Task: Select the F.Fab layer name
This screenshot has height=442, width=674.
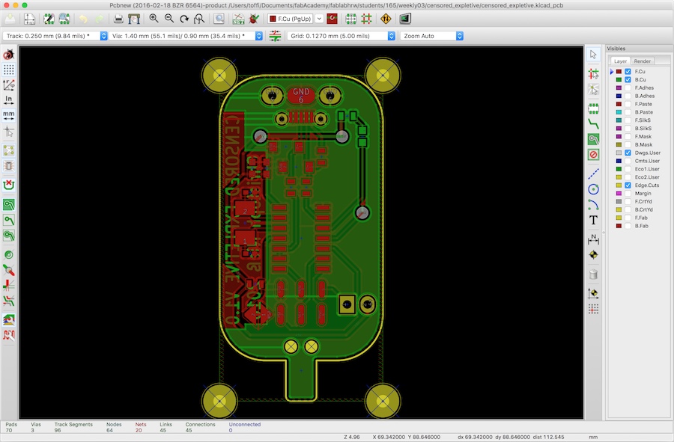Action: tap(641, 218)
